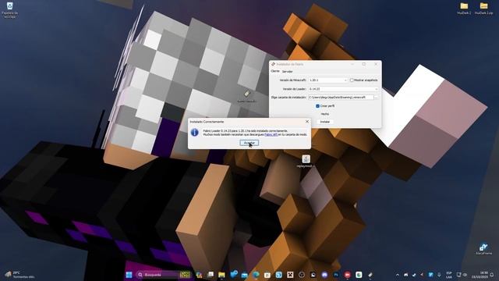This screenshot has height=281, width=499.
Task: Open the Fabric API link in dialog message
Action: coord(271,135)
